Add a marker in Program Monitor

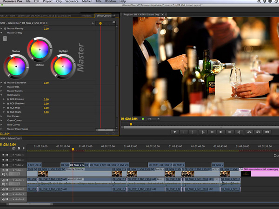[x=174, y=132]
